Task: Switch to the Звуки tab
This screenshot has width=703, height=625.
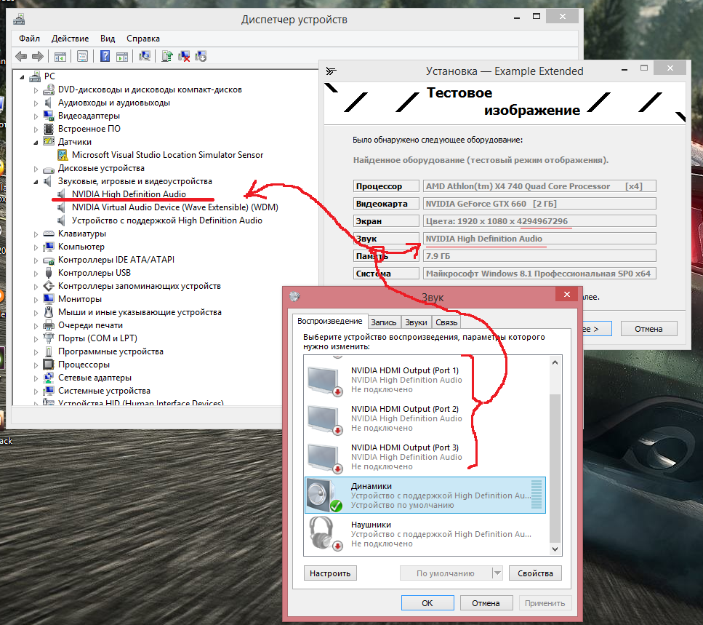Action: 416,322
